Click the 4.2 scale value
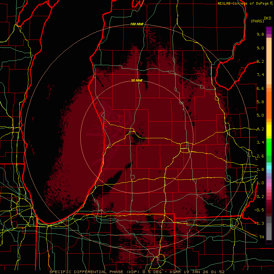 260,129
